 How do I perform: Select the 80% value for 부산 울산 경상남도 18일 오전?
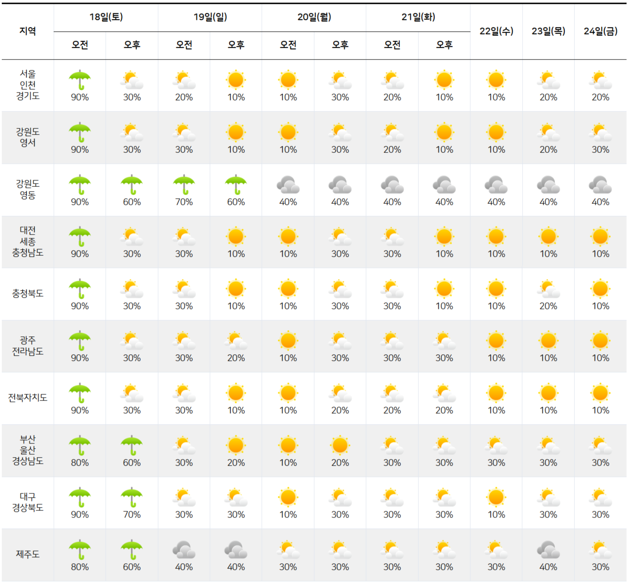[x=80, y=463]
